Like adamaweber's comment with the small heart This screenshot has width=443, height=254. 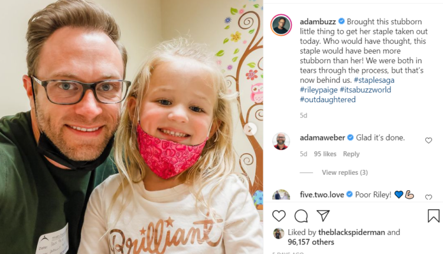tap(429, 141)
